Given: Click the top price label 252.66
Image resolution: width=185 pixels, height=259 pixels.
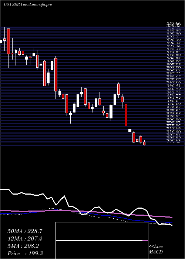Looking at the screenshot, I should click(x=174, y=24).
